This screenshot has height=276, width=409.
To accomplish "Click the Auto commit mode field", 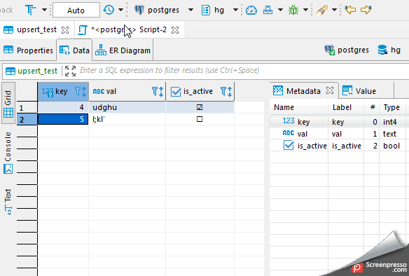I will pyautogui.click(x=76, y=11).
